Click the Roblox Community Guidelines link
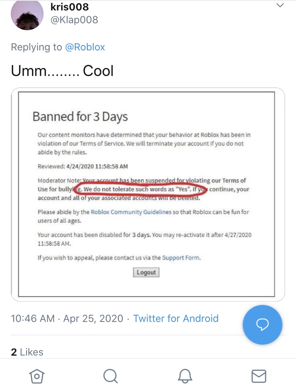296x389 pixels. click(x=131, y=212)
